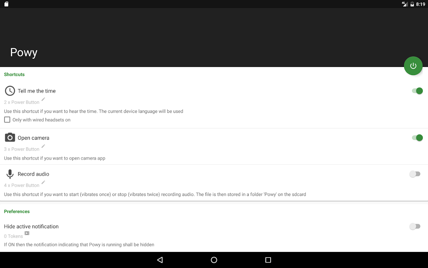This screenshot has height=268, width=428.
Task: Tap the 0 Tokens label
Action: point(13,236)
